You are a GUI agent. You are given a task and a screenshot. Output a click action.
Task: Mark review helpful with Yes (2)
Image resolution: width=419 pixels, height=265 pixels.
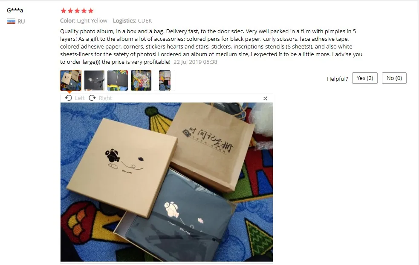365,78
